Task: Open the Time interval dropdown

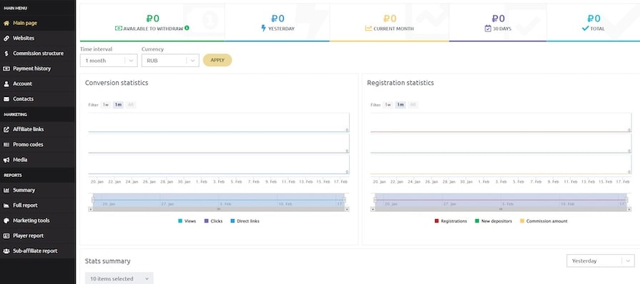Action: point(109,61)
